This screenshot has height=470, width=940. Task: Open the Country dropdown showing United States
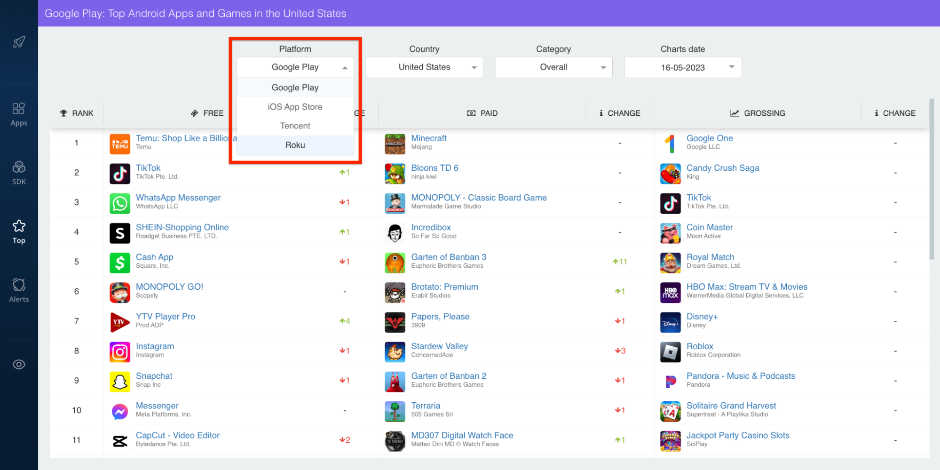tap(425, 67)
